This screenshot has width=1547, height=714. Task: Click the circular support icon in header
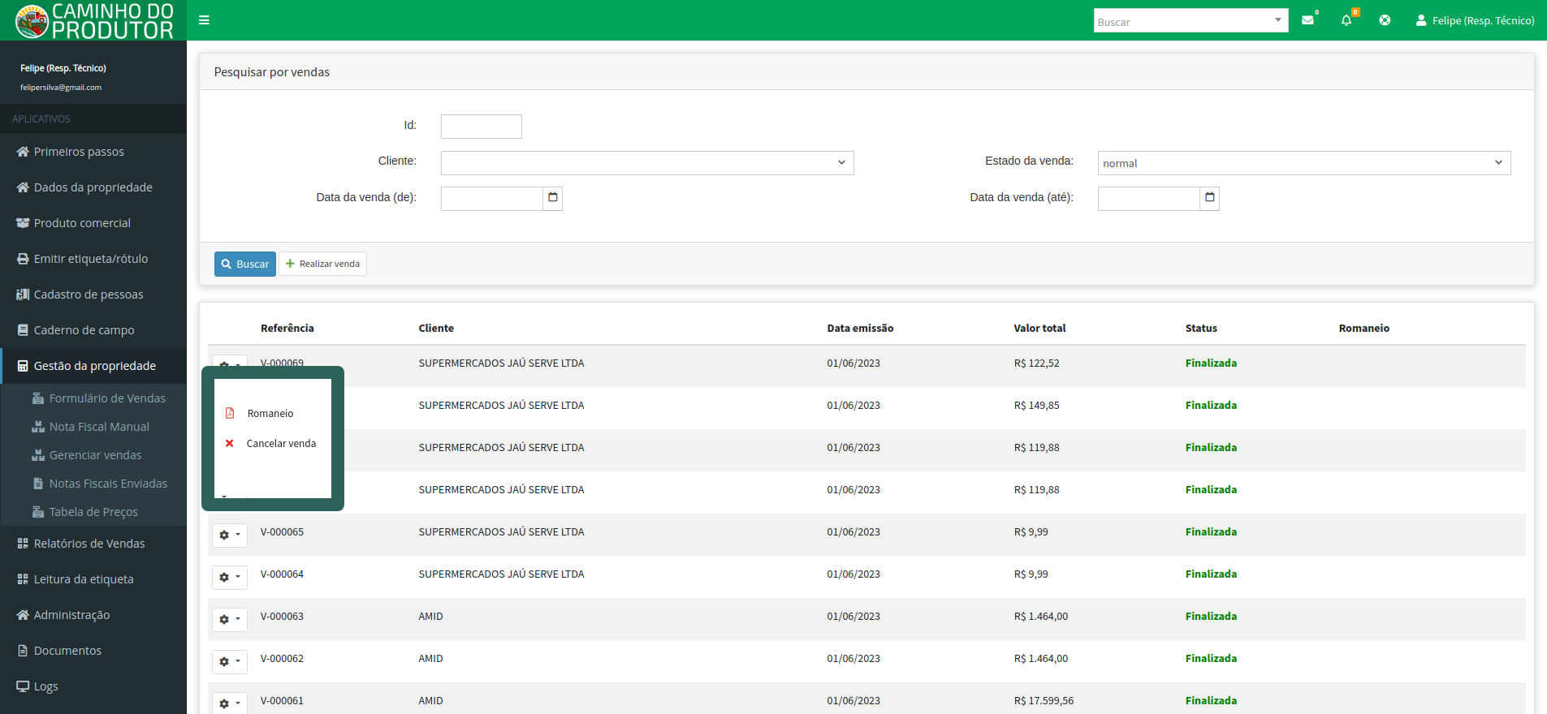point(1385,20)
